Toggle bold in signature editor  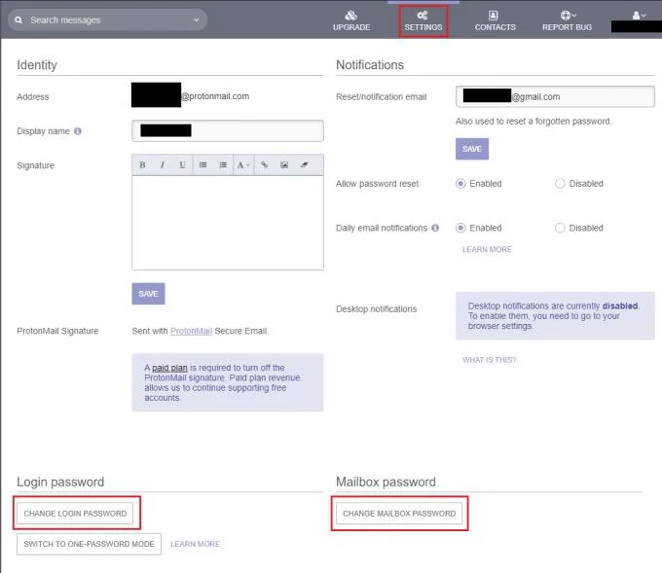[142, 165]
